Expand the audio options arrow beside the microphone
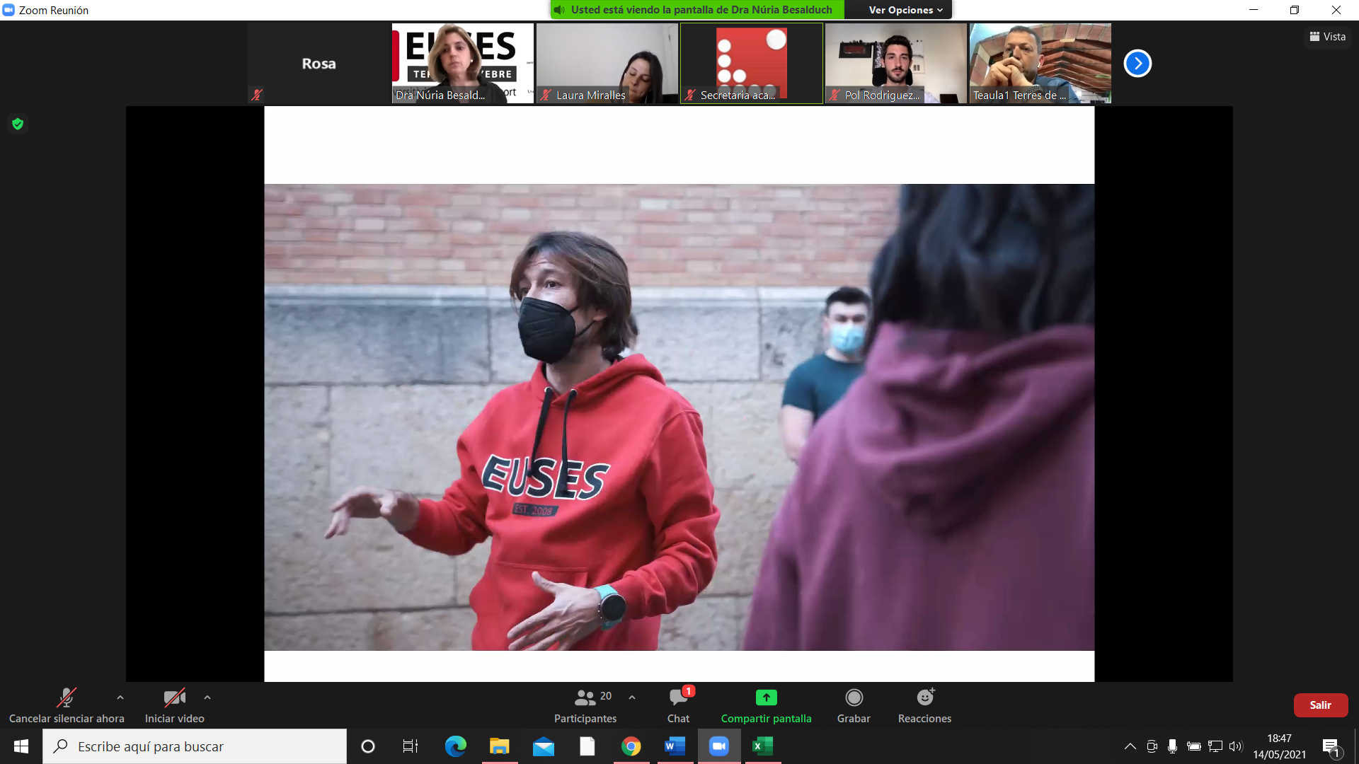The height and width of the screenshot is (764, 1359). [120, 698]
